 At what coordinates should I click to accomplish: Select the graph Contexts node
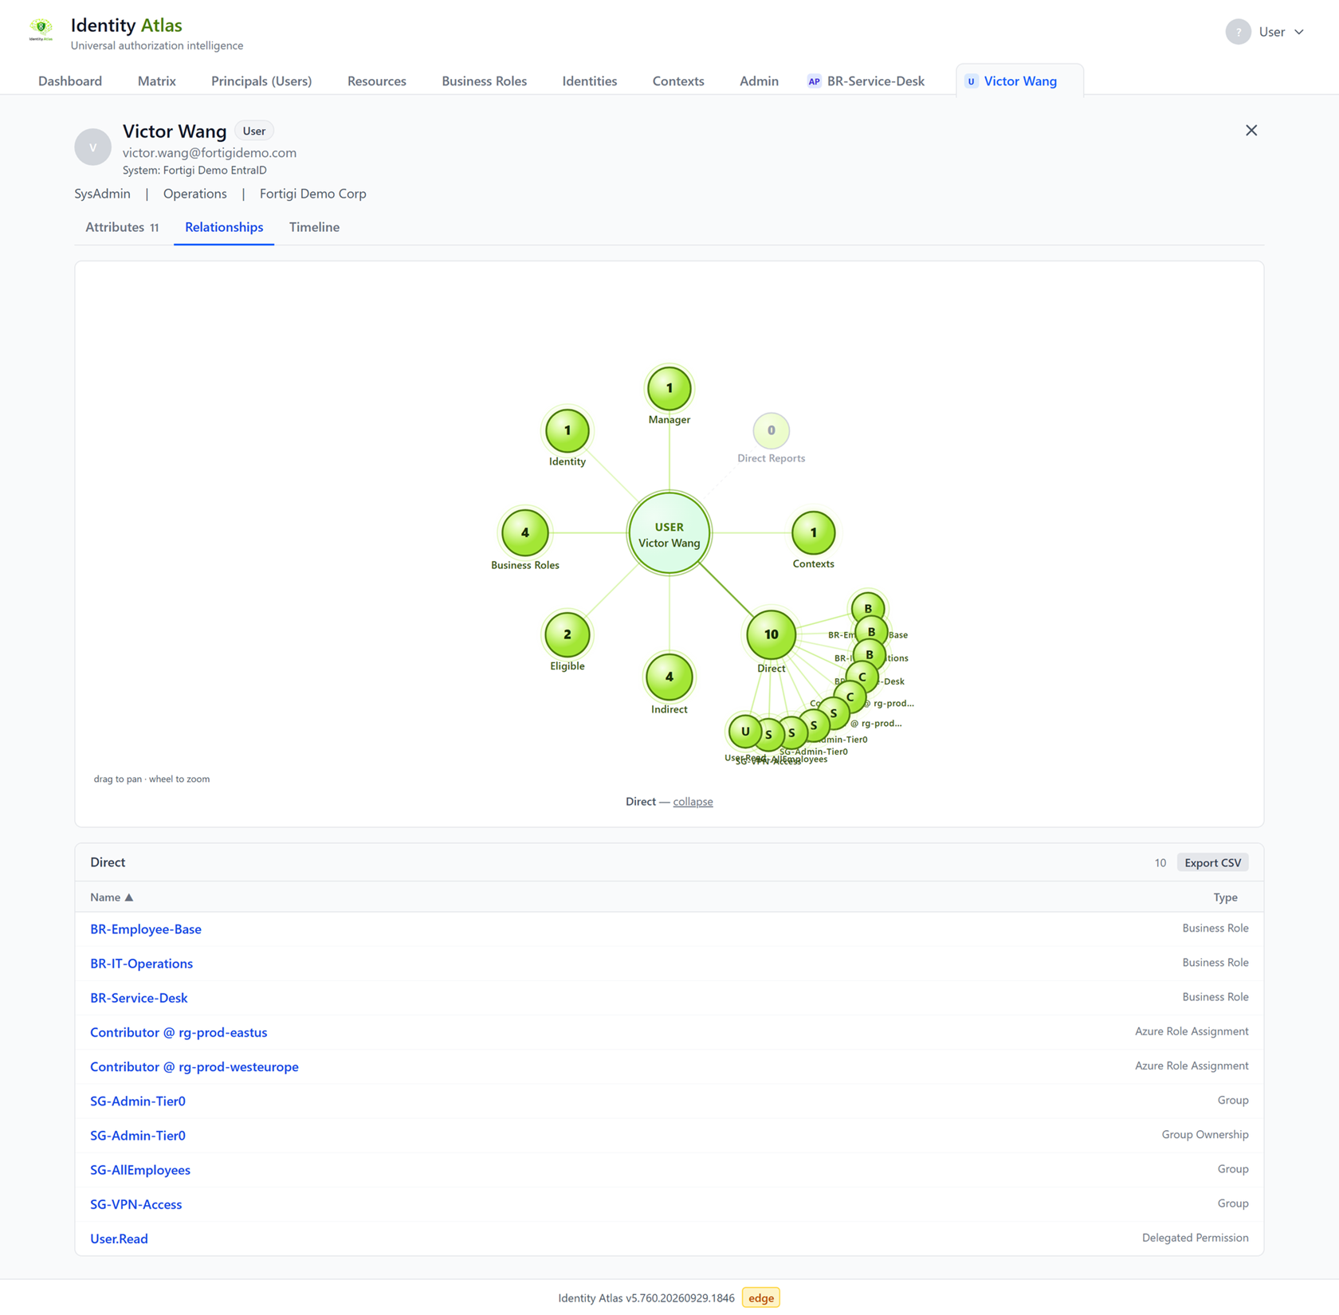click(x=813, y=532)
